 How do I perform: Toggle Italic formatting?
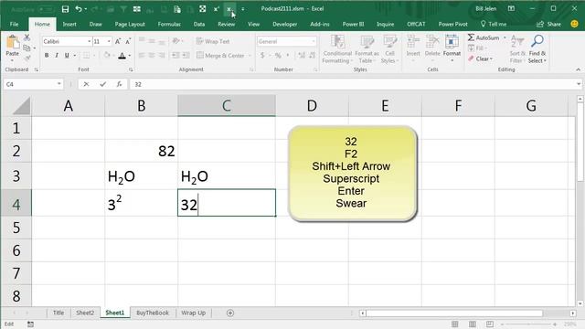57,55
